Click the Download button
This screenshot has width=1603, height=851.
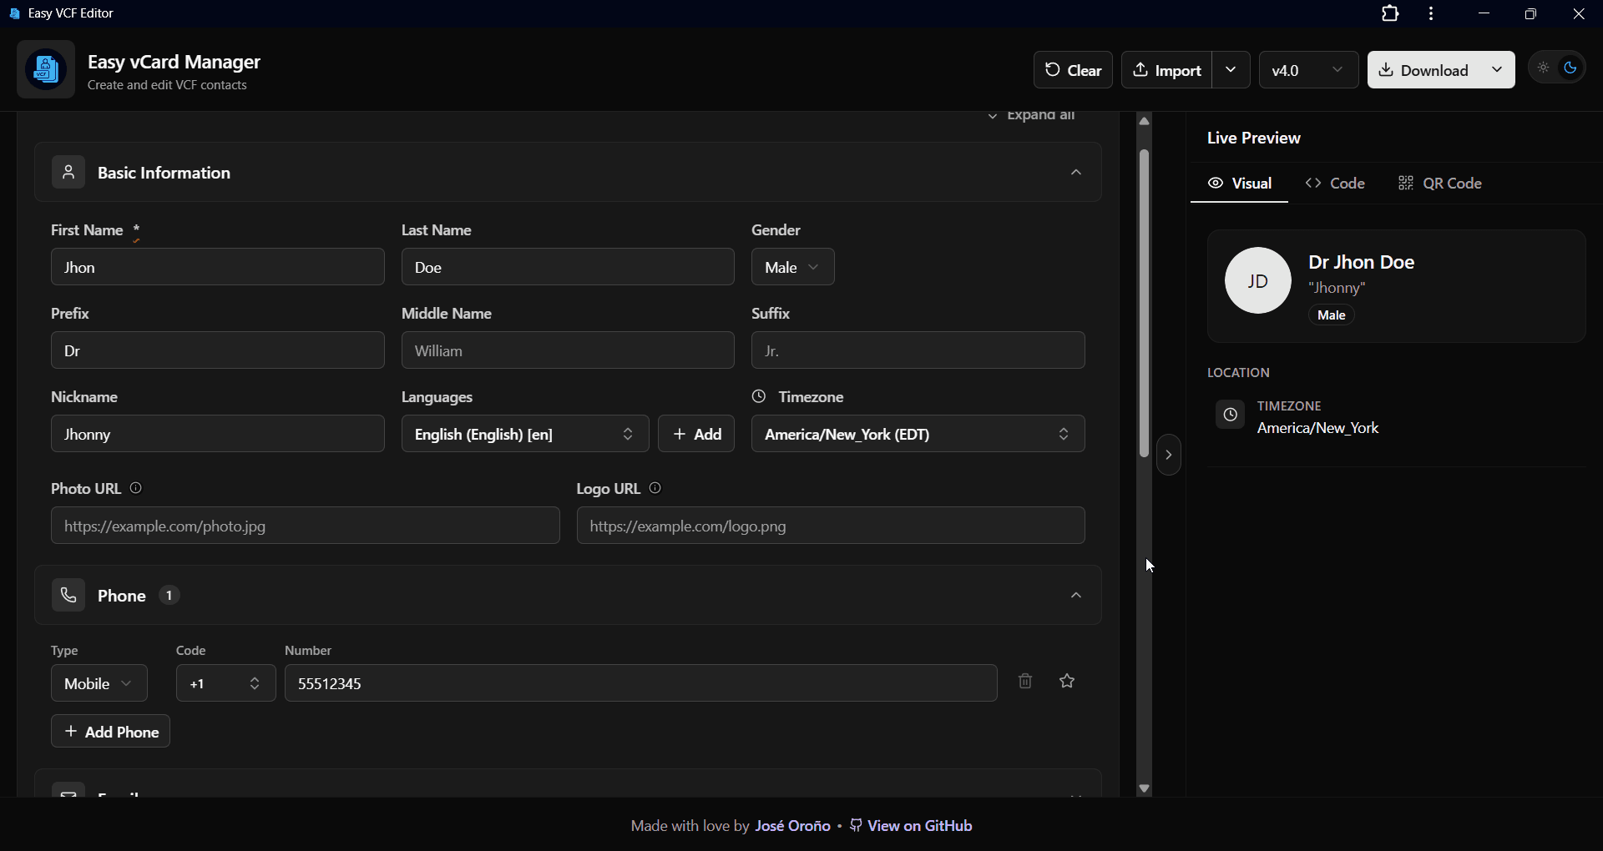[1424, 70]
